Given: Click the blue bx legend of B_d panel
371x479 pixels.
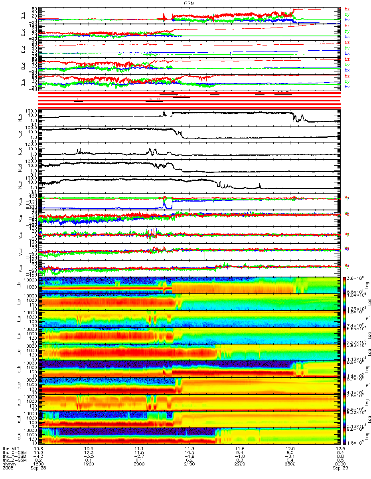Looking at the screenshot, I should coord(347,70).
